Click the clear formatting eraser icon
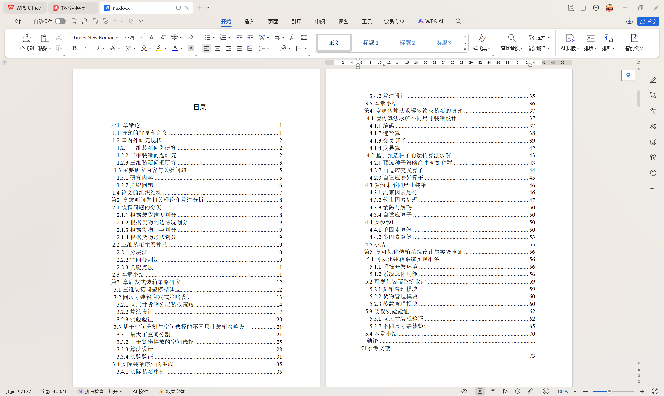This screenshot has height=396, width=664. click(190, 37)
